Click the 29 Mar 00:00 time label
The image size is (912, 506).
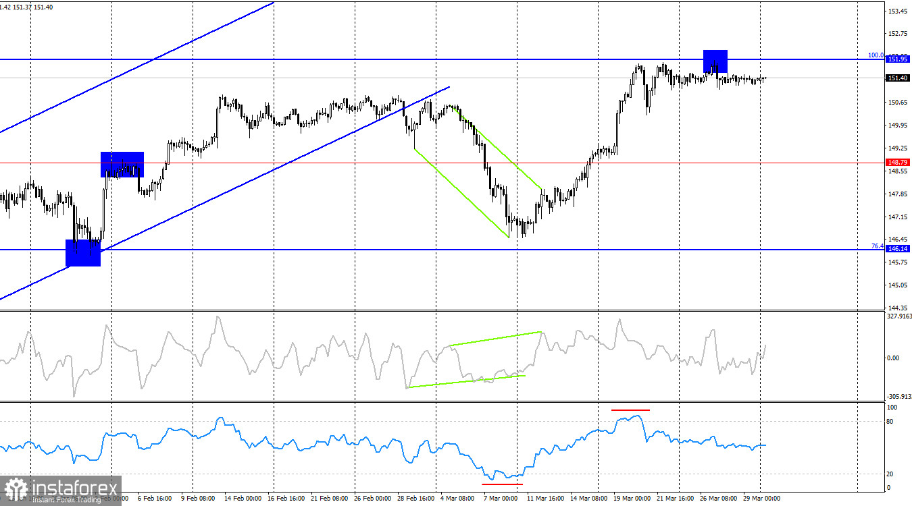[761, 499]
